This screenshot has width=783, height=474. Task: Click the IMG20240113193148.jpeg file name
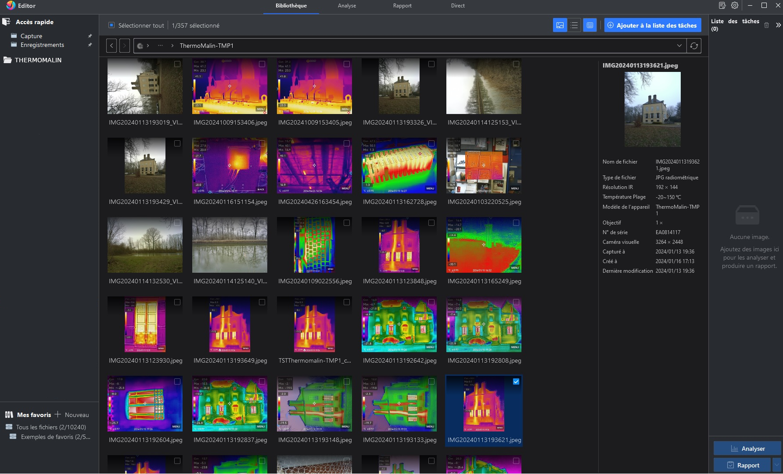pos(315,440)
